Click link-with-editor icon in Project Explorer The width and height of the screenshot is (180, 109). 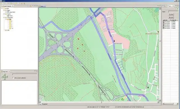pyautogui.click(x=31, y=6)
